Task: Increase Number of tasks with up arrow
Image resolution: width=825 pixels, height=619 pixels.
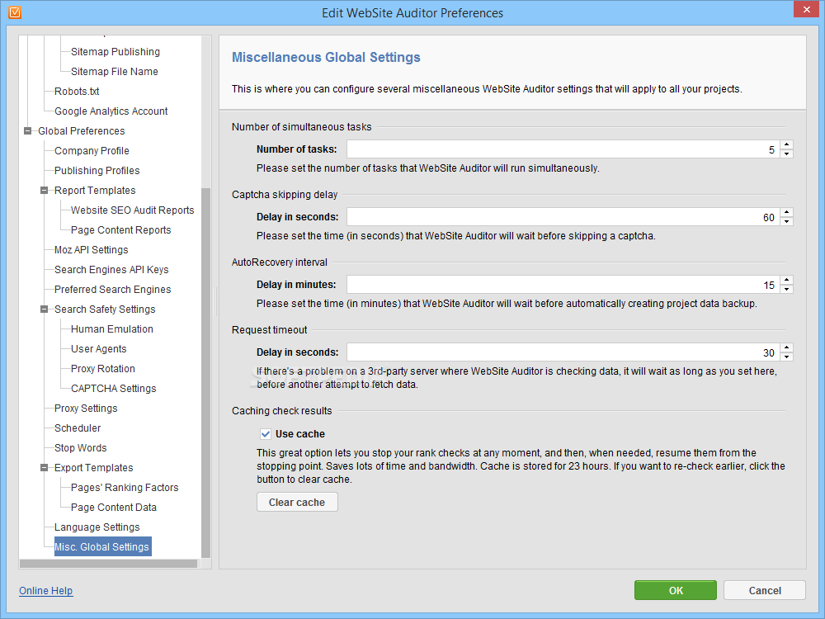Action: [x=786, y=144]
